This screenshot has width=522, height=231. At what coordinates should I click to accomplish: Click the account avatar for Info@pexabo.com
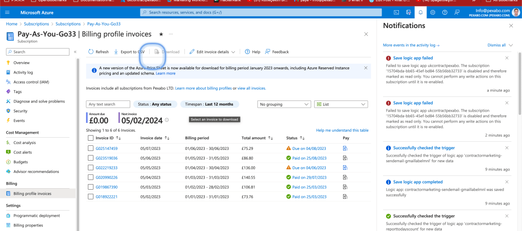(516, 13)
